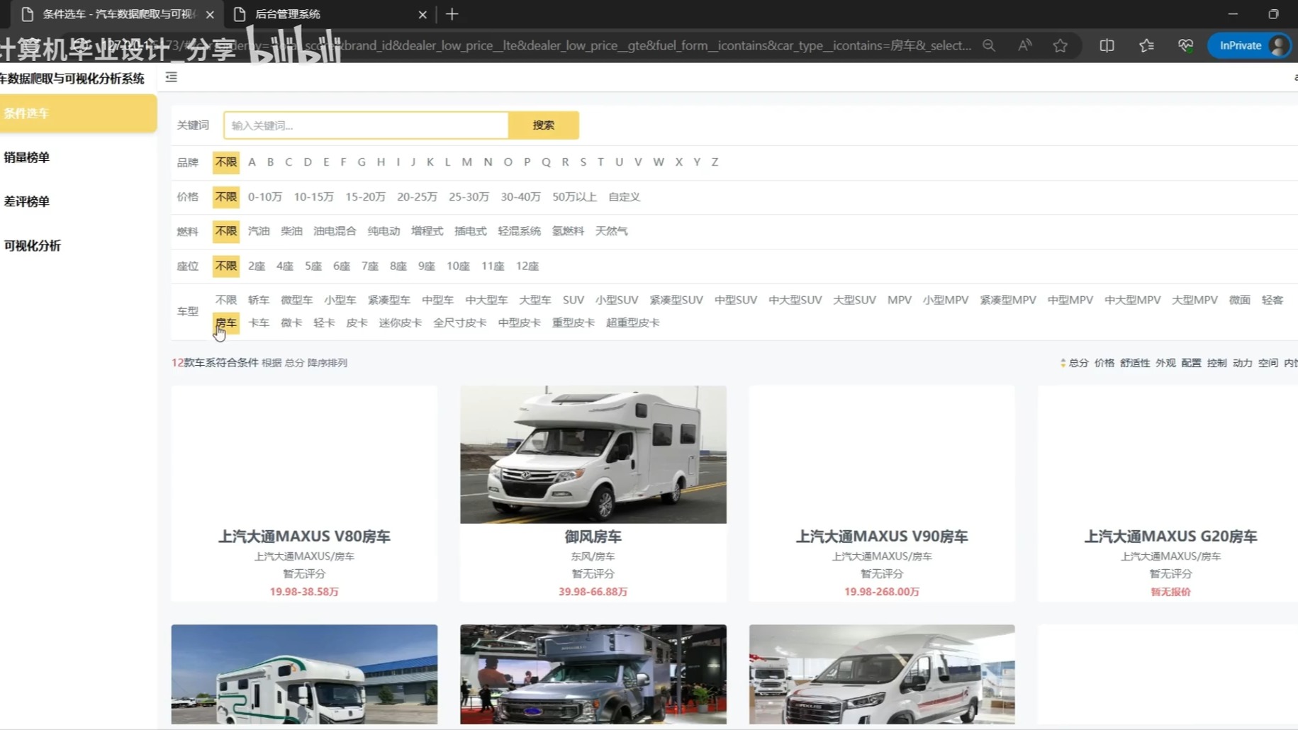
Task: Select fuel type 天然气
Action: click(x=612, y=231)
